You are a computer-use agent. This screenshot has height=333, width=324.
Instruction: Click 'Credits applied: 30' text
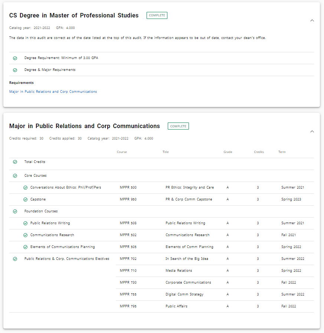point(65,138)
